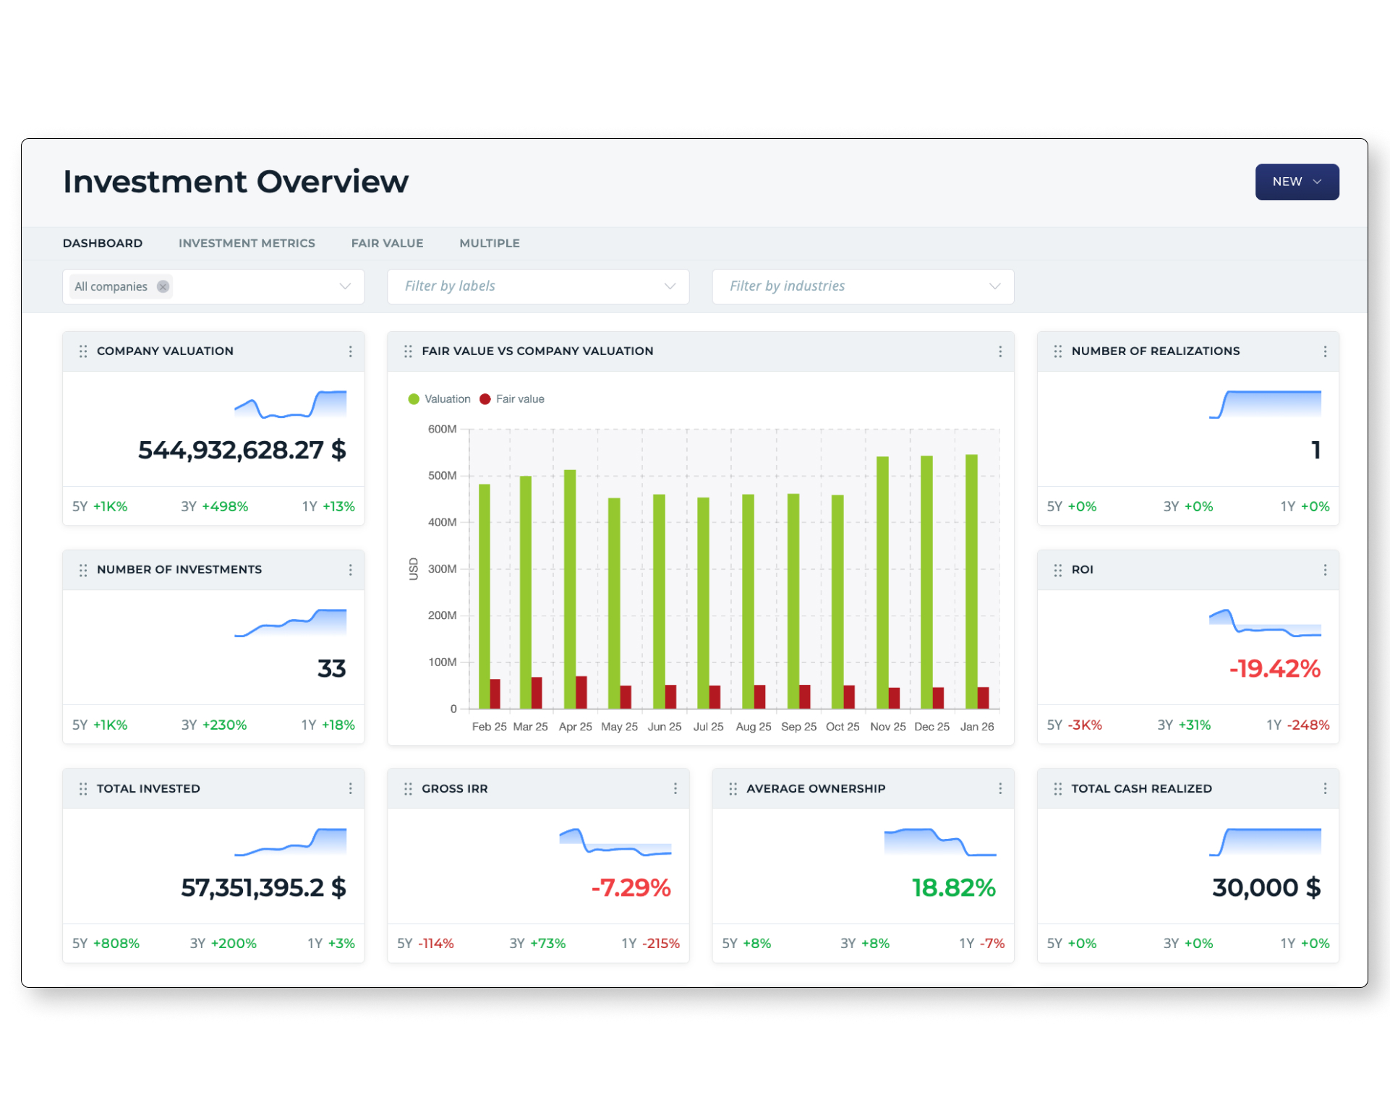The width and height of the screenshot is (1390, 1097).
Task: Grab the Total Invested drag handle
Action: [83, 789]
